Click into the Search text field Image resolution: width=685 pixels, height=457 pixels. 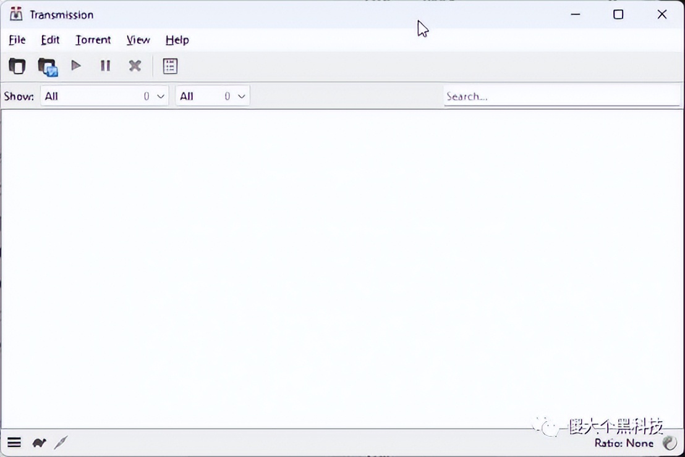(x=561, y=96)
